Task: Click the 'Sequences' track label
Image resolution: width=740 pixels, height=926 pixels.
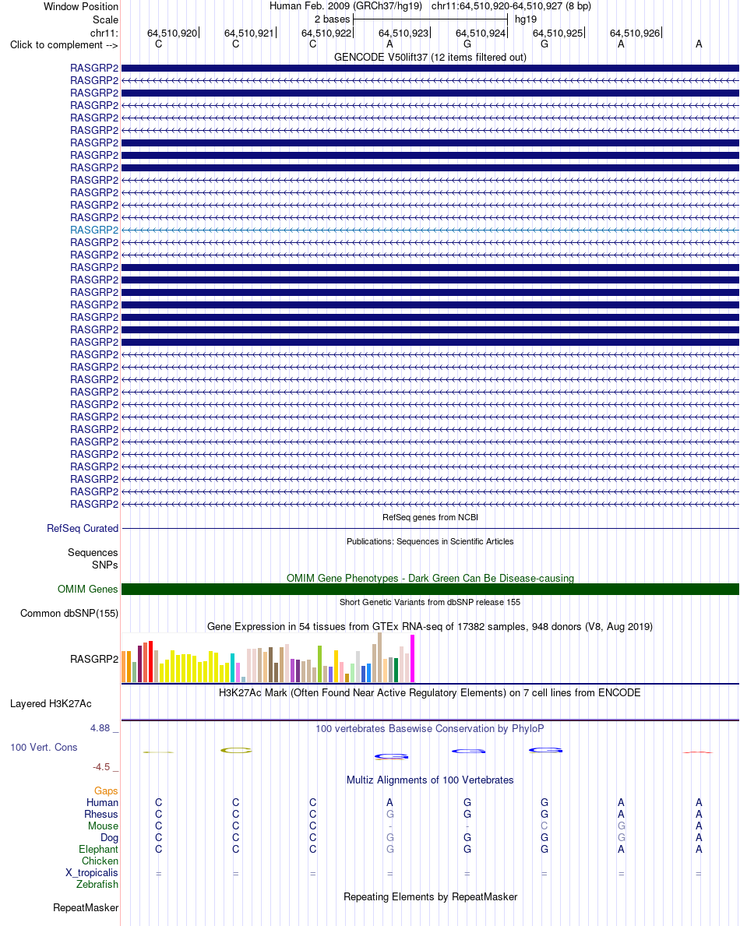Action: (93, 553)
